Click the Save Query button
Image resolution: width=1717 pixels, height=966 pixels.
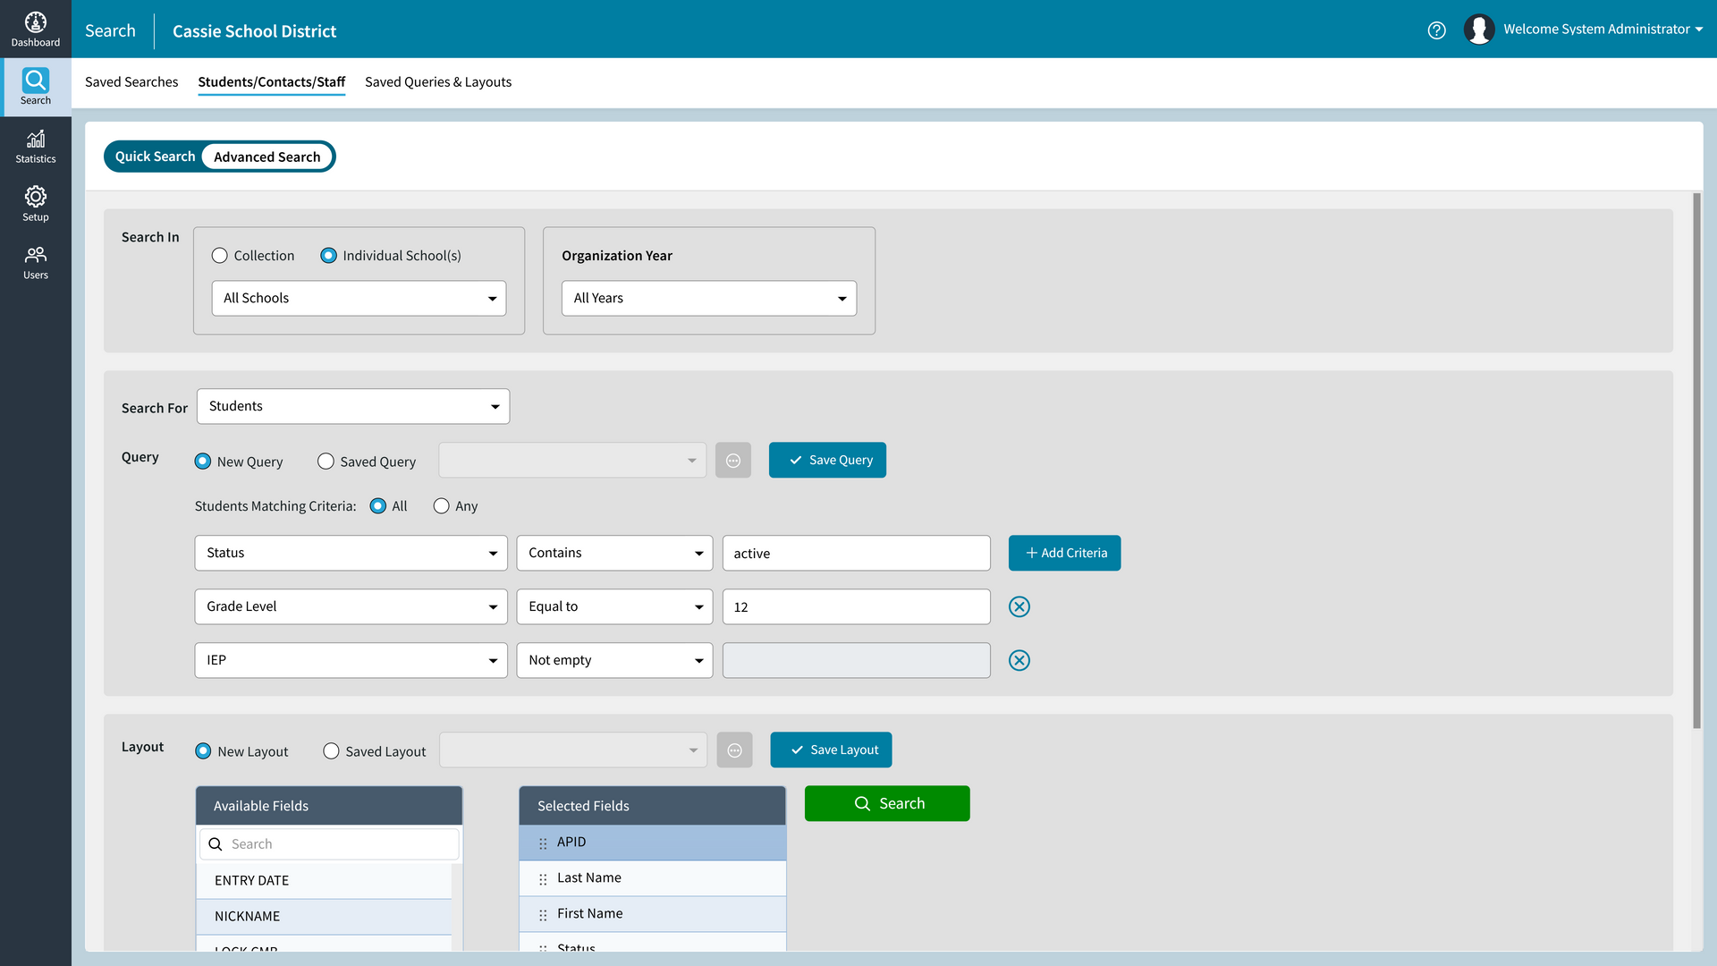tap(827, 460)
